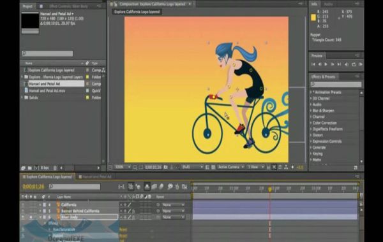Click 8 bpc color depth button
383x242 pixels.
[x=45, y=168]
